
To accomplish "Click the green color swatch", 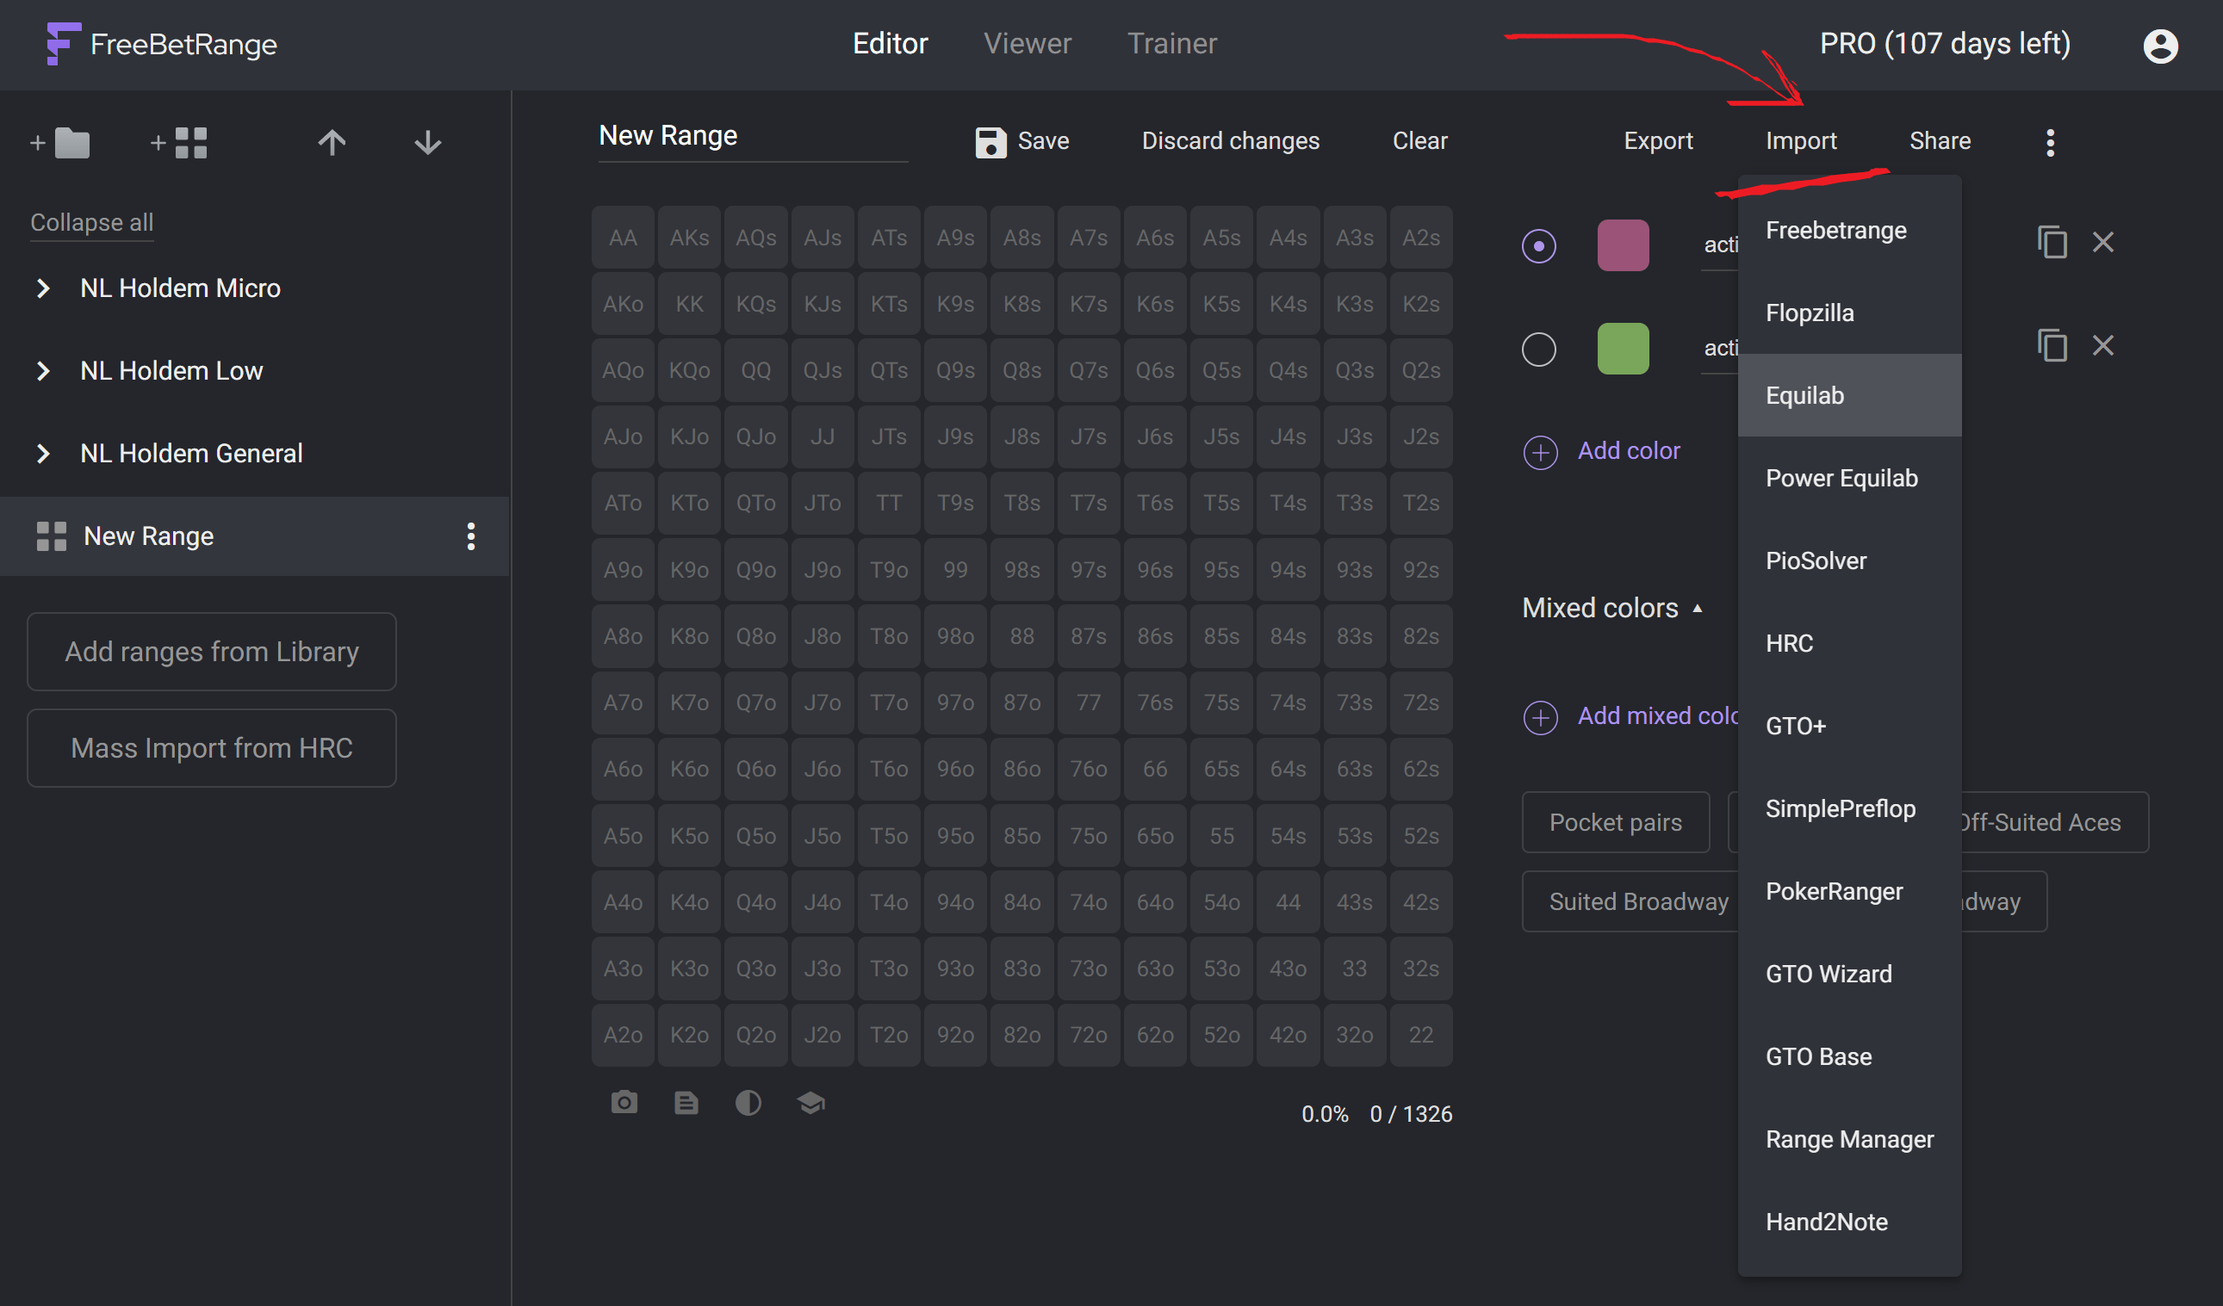I will tap(1623, 350).
